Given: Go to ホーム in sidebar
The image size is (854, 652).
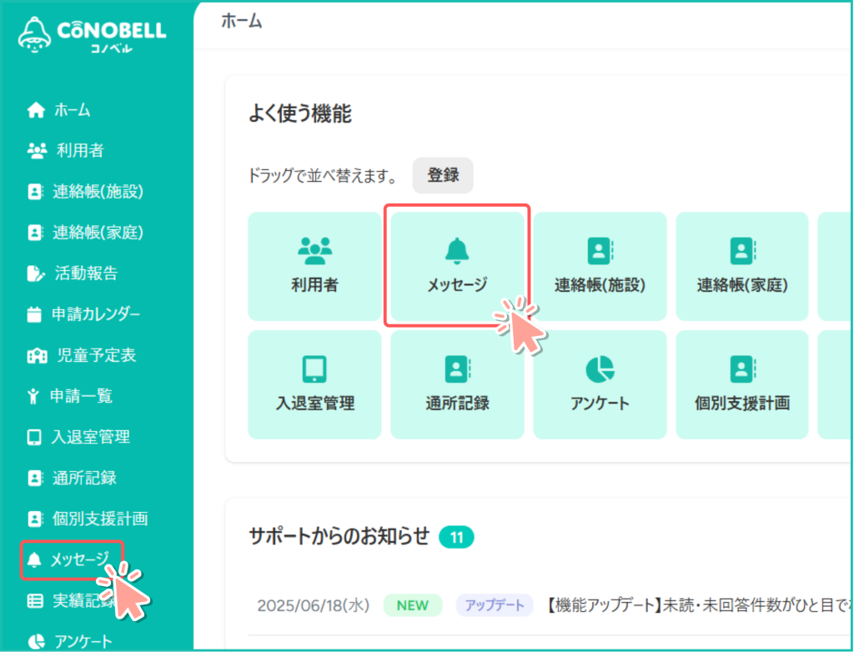Looking at the screenshot, I should (72, 110).
